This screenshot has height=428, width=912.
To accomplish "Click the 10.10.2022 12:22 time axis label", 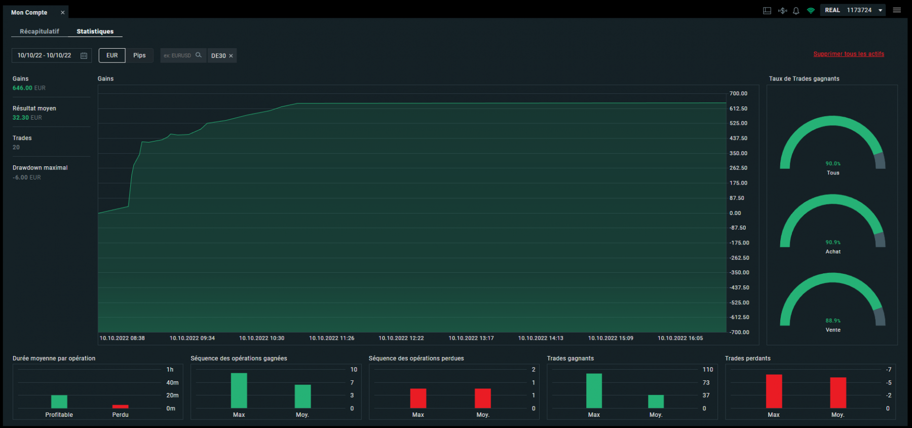I will tap(401, 338).
